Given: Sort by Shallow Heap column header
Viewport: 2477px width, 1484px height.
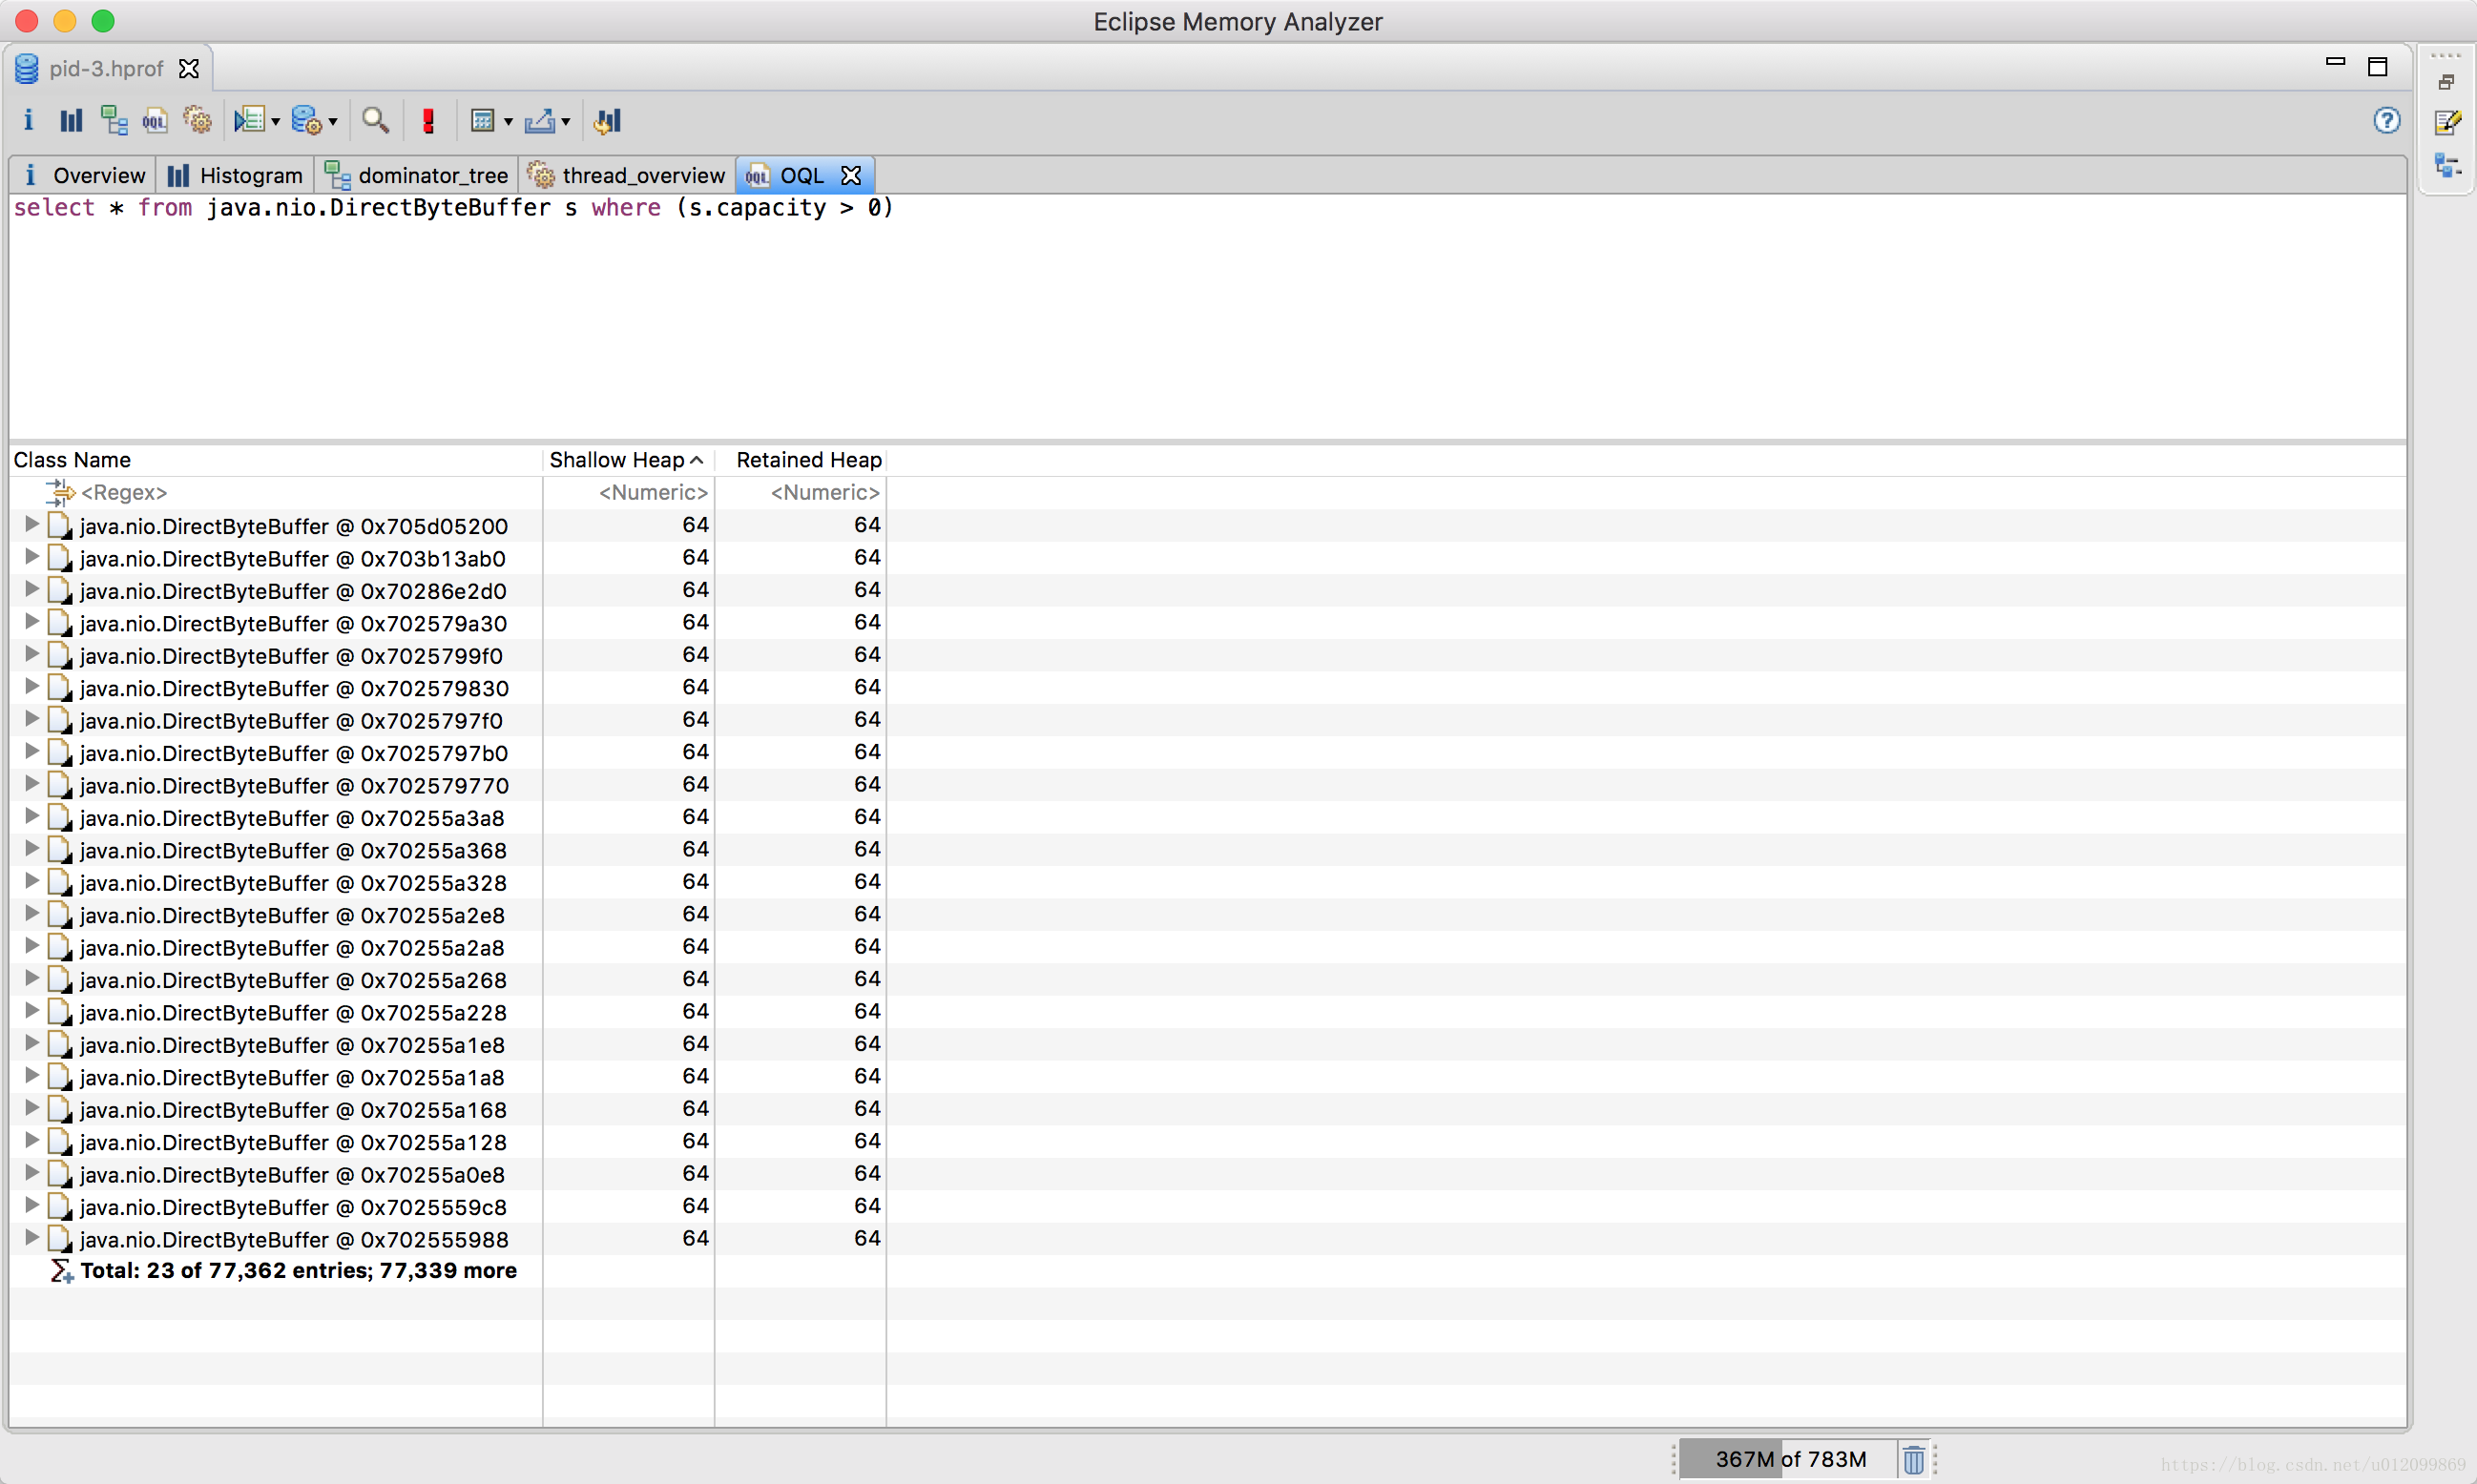Looking at the screenshot, I should click(x=628, y=460).
